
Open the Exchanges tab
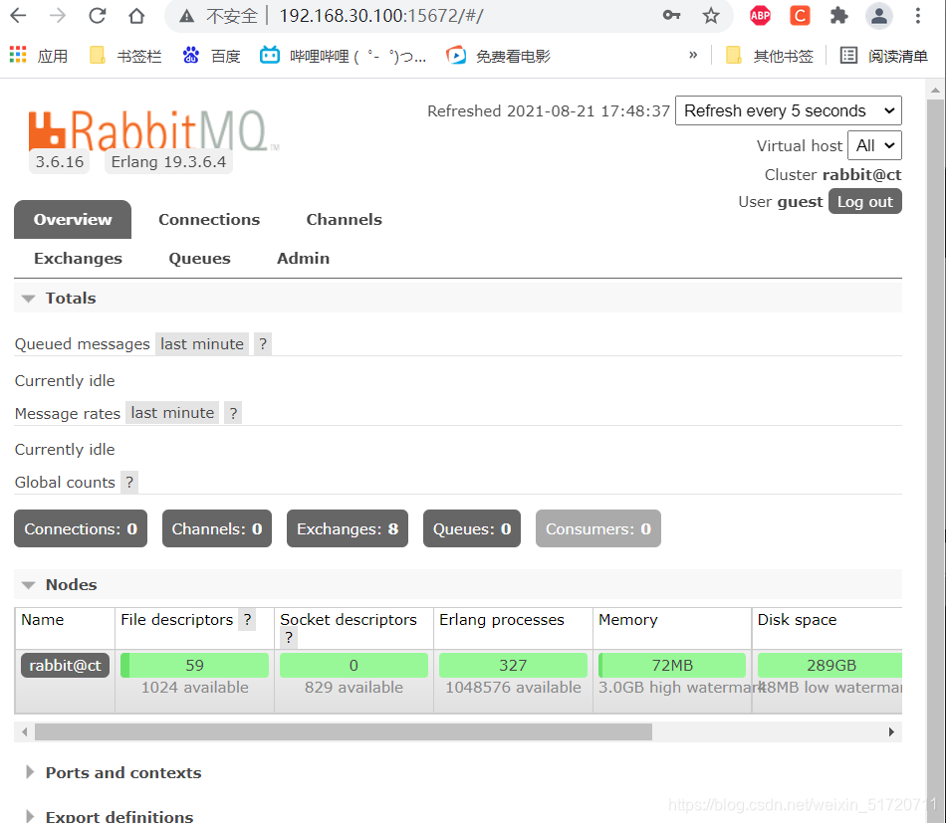click(78, 258)
